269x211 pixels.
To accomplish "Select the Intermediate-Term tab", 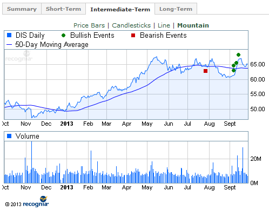I will tap(120, 9).
